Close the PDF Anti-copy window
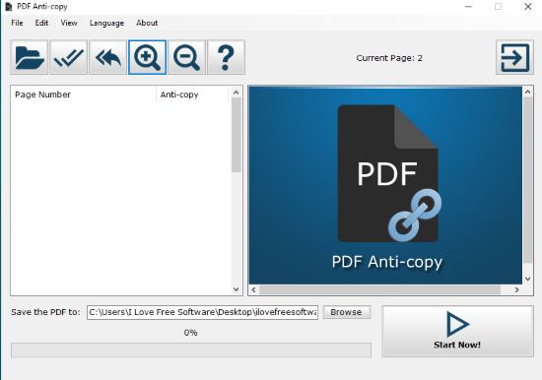 528,7
